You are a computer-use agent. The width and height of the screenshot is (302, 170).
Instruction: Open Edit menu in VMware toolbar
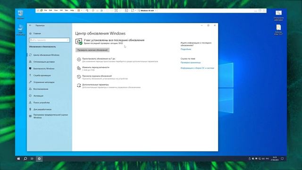(x=50, y=10)
